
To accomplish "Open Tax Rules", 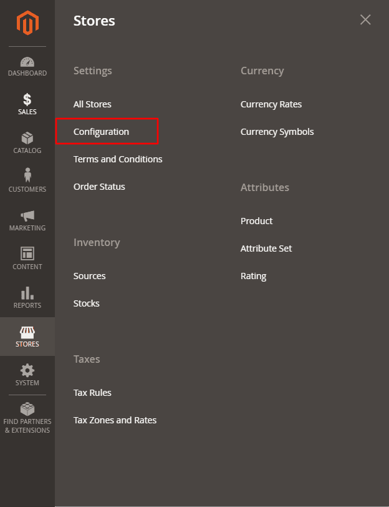I will coord(92,392).
